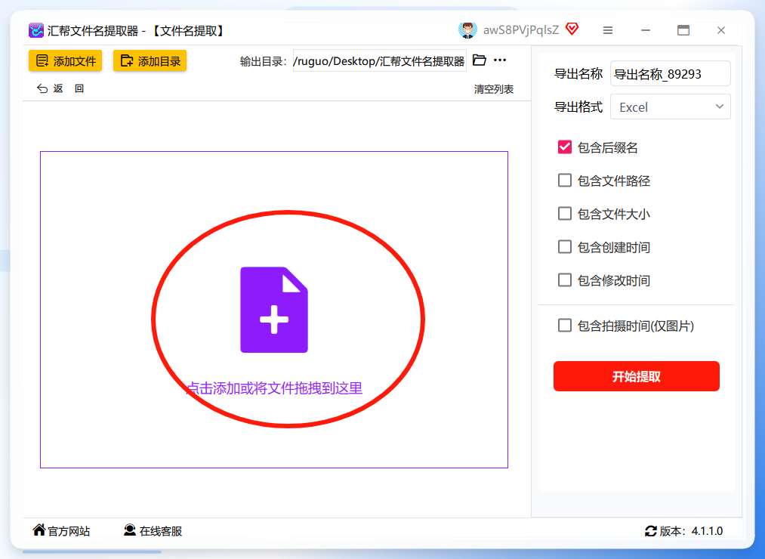Enable 包含文件路径 checkbox
Viewport: 765px width, 559px height.
564,180
